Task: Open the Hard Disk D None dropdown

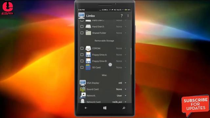Action: (x=121, y=27)
